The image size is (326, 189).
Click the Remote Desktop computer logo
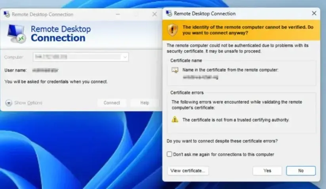click(16, 33)
